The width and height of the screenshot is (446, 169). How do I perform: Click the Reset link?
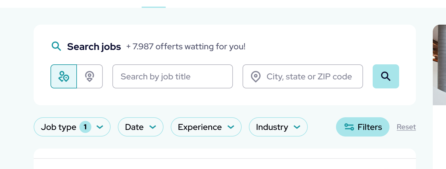coord(406,127)
